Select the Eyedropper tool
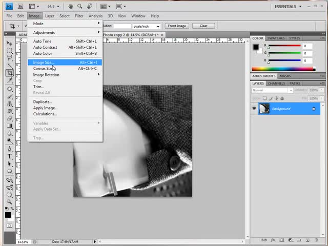 10,81
